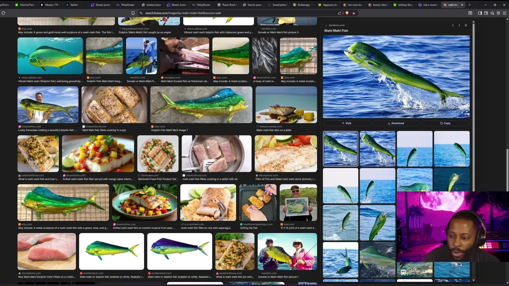
Task: Close the Mahi Mahi Fish preview panel
Action: coord(466,25)
